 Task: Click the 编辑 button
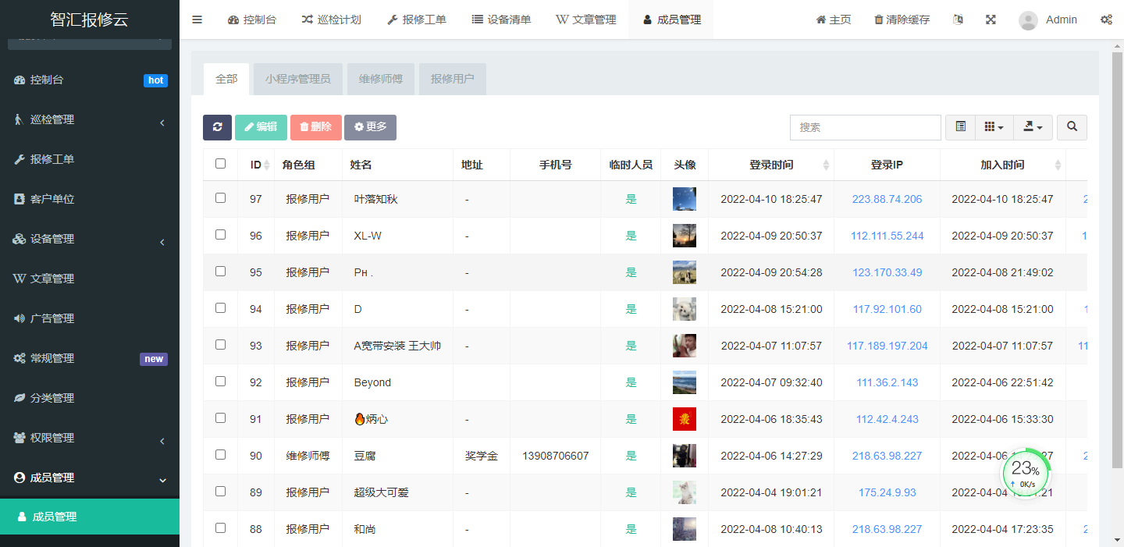[261, 126]
